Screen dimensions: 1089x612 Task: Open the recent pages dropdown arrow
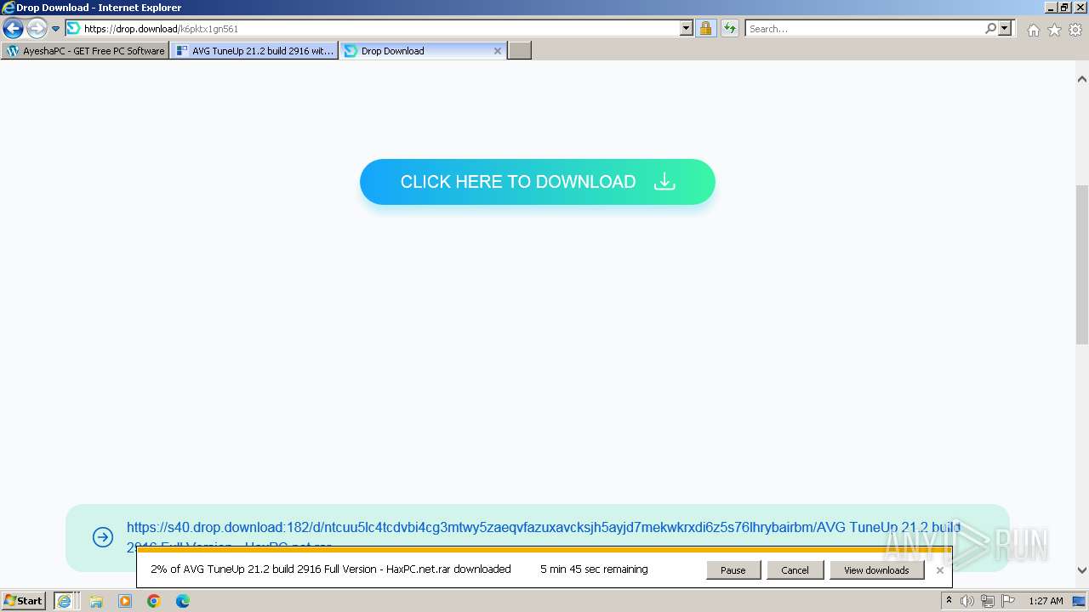point(55,29)
